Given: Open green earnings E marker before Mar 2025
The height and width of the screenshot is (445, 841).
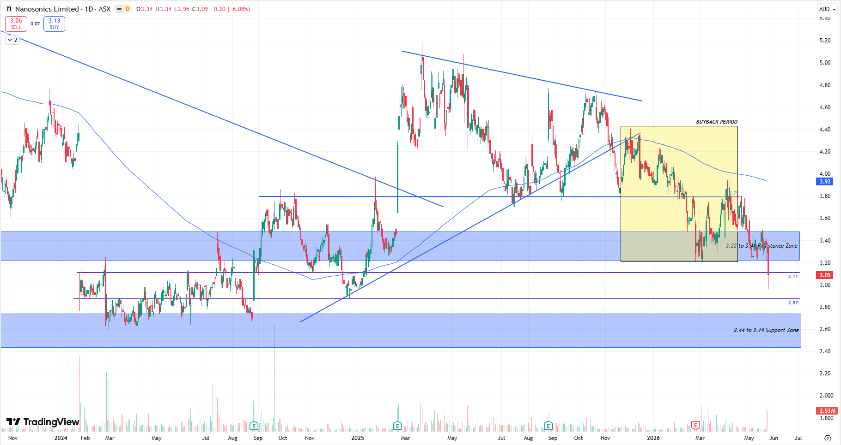Looking at the screenshot, I should [397, 425].
